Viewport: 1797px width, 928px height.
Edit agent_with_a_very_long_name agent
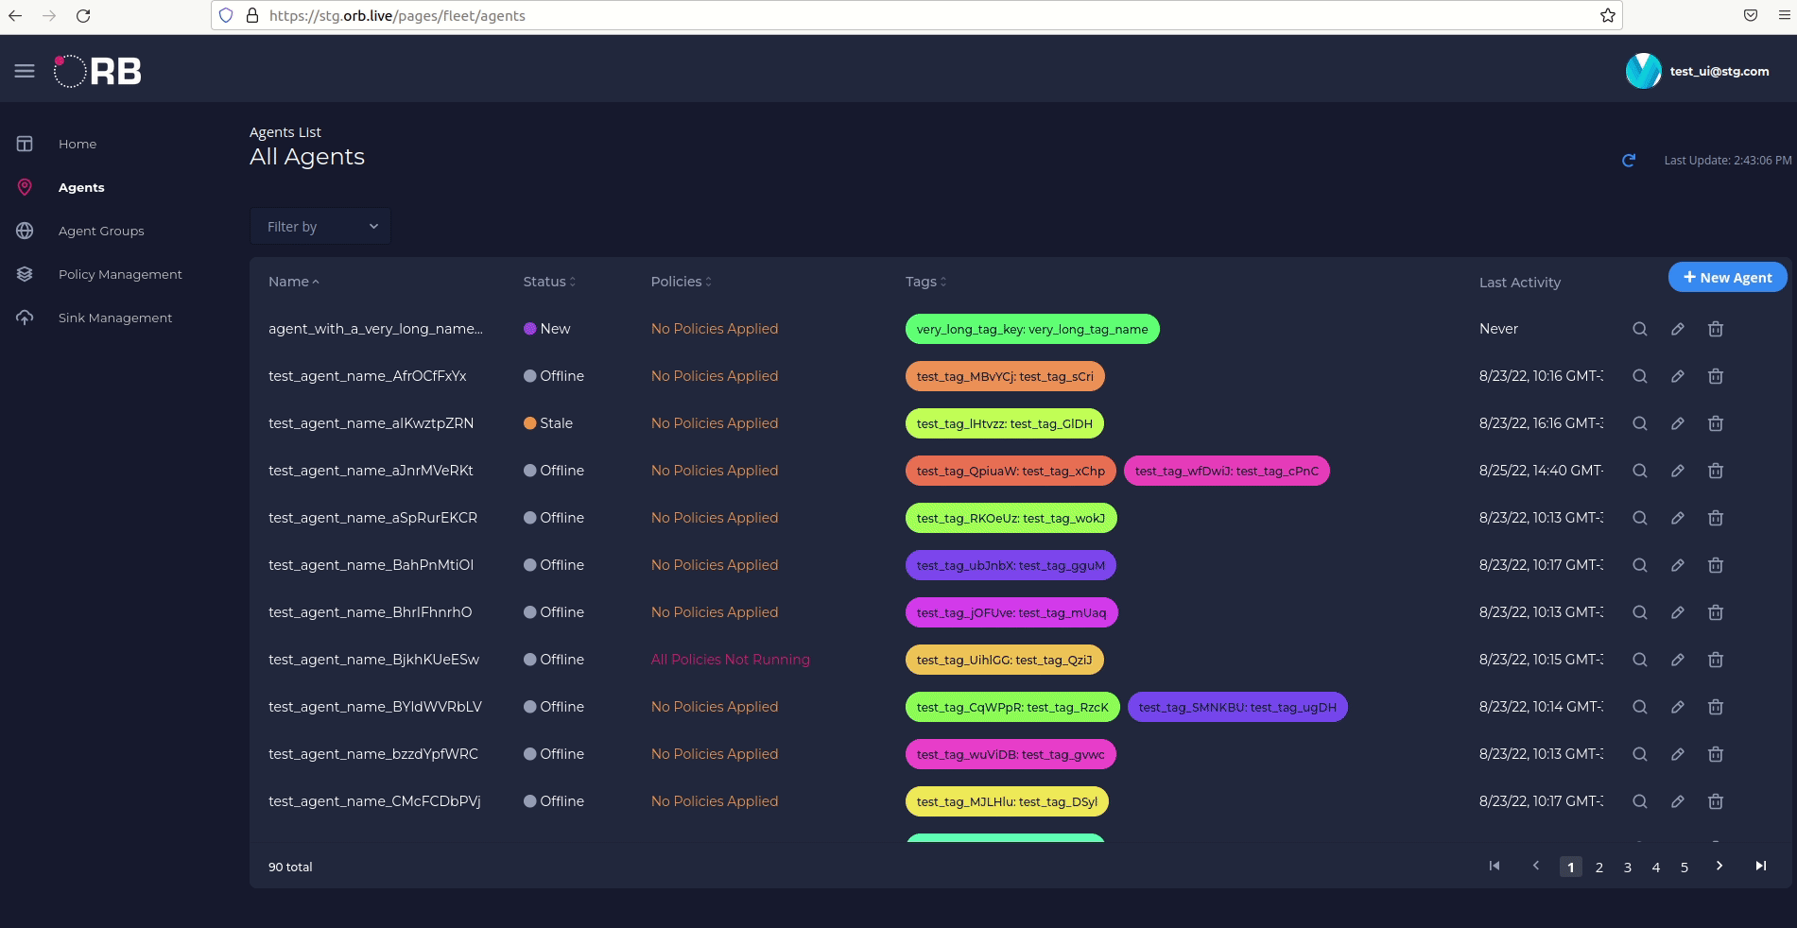coord(1678,329)
